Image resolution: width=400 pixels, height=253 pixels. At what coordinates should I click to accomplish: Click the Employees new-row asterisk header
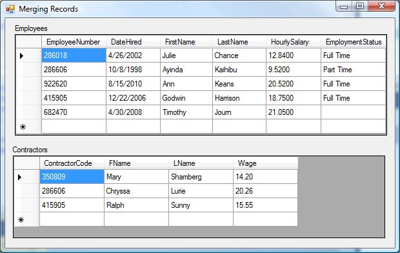(28, 126)
